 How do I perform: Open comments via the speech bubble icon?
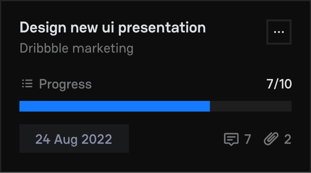pyautogui.click(x=231, y=139)
